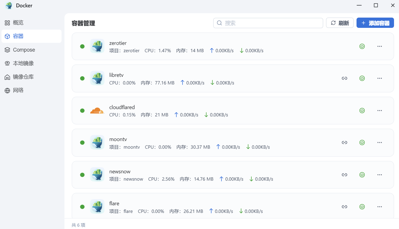This screenshot has height=229, width=399.
Task: Click the green status dot for newsnow
Action: (x=82, y=175)
